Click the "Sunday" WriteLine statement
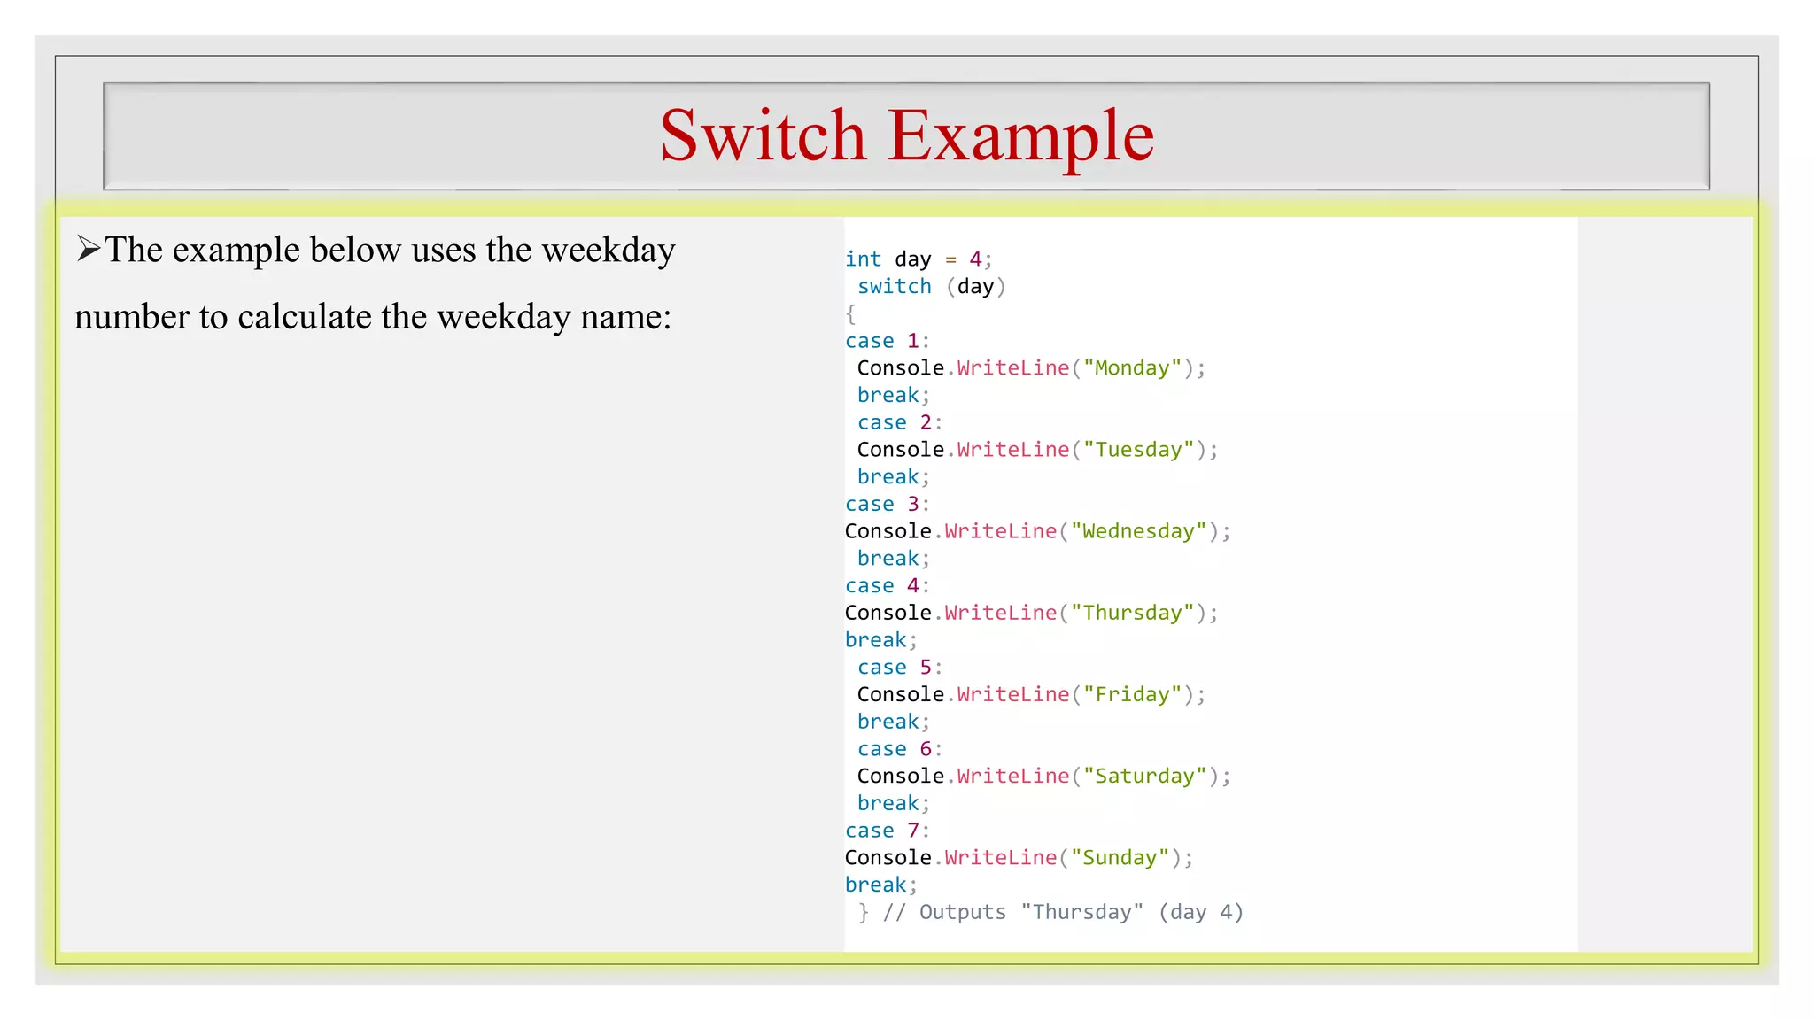This screenshot has width=1814, height=1020. [1019, 857]
